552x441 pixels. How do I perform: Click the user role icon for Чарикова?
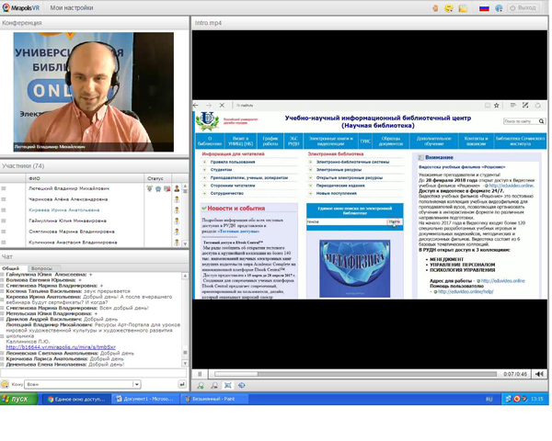[x=177, y=199]
